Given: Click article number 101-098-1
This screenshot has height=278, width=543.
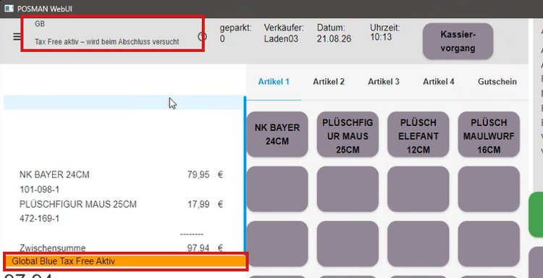Looking at the screenshot, I should [x=39, y=190].
